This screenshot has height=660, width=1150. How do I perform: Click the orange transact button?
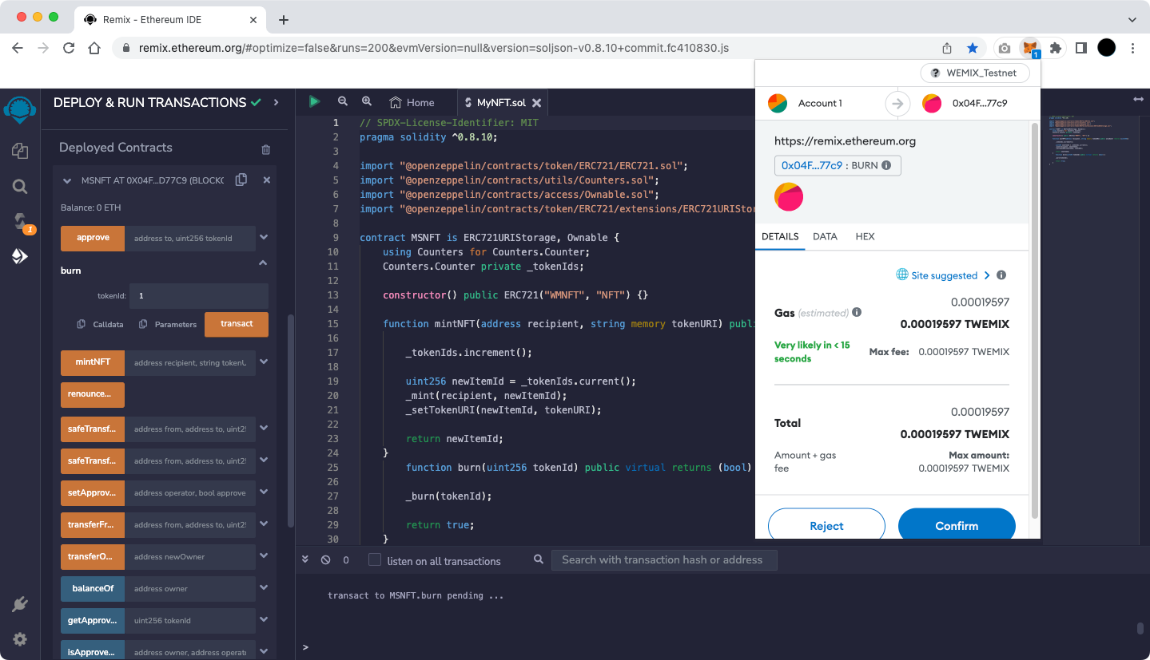point(237,324)
